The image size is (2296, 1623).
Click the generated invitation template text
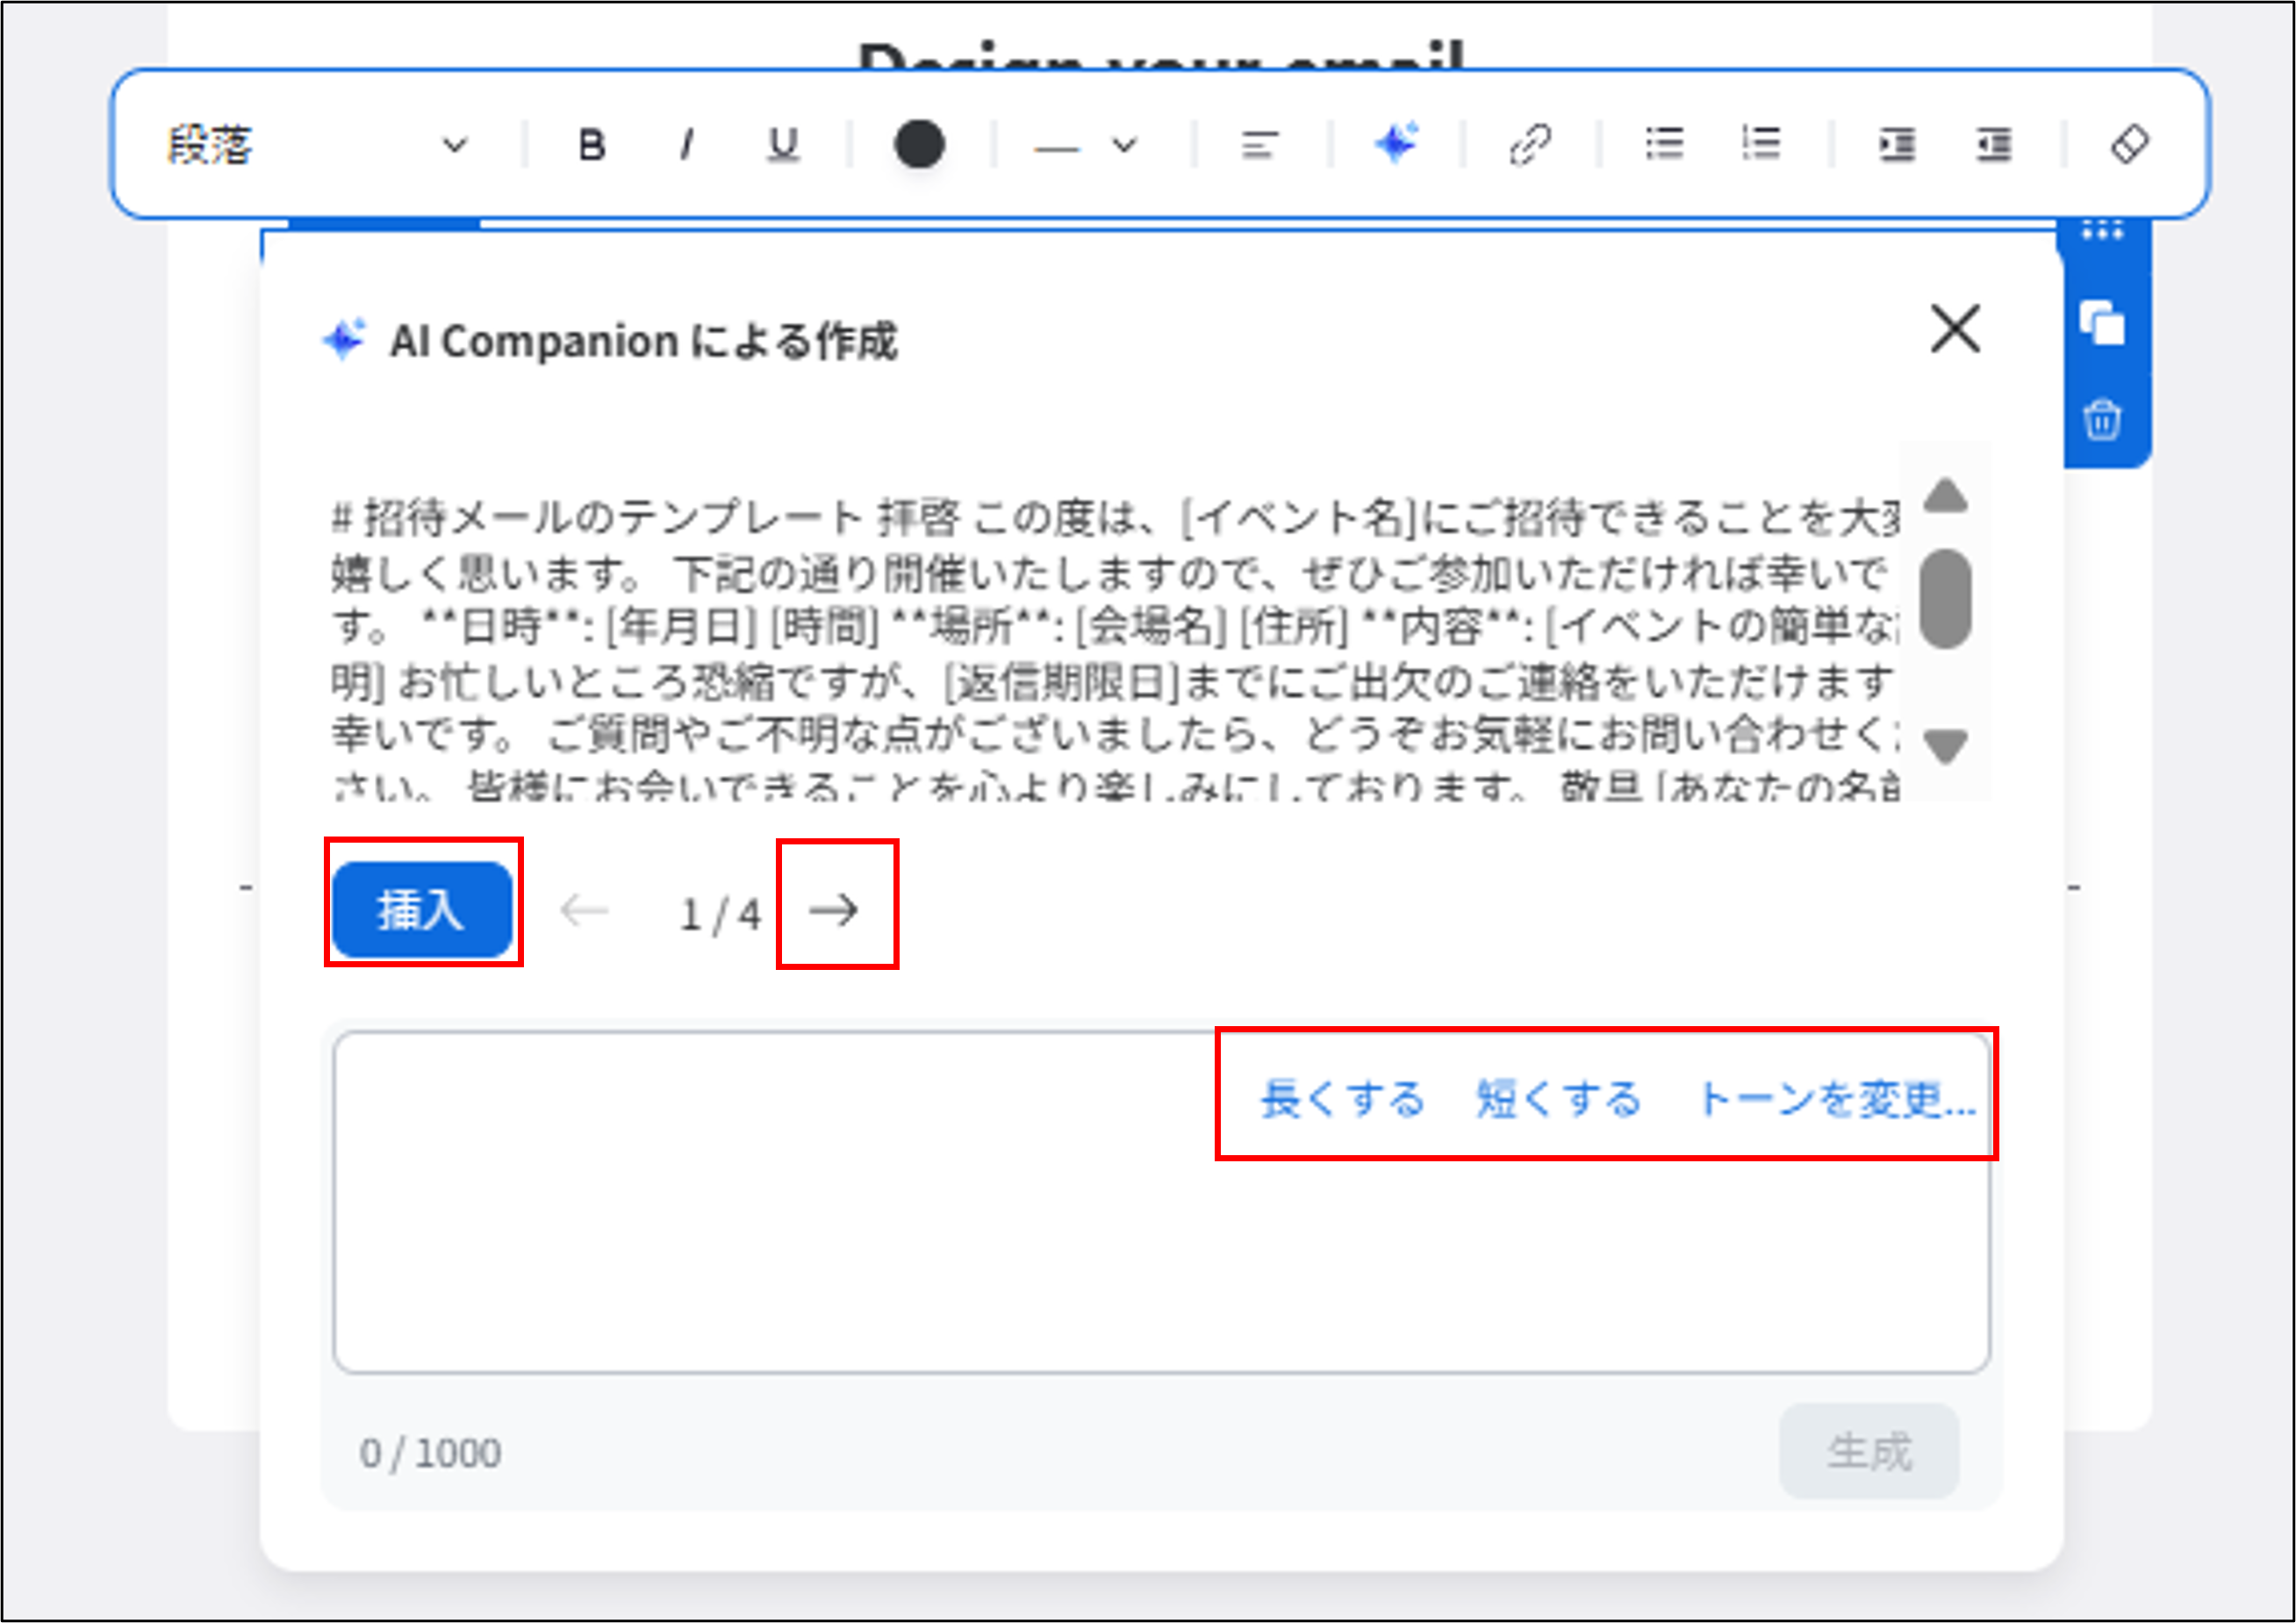coord(1114,651)
